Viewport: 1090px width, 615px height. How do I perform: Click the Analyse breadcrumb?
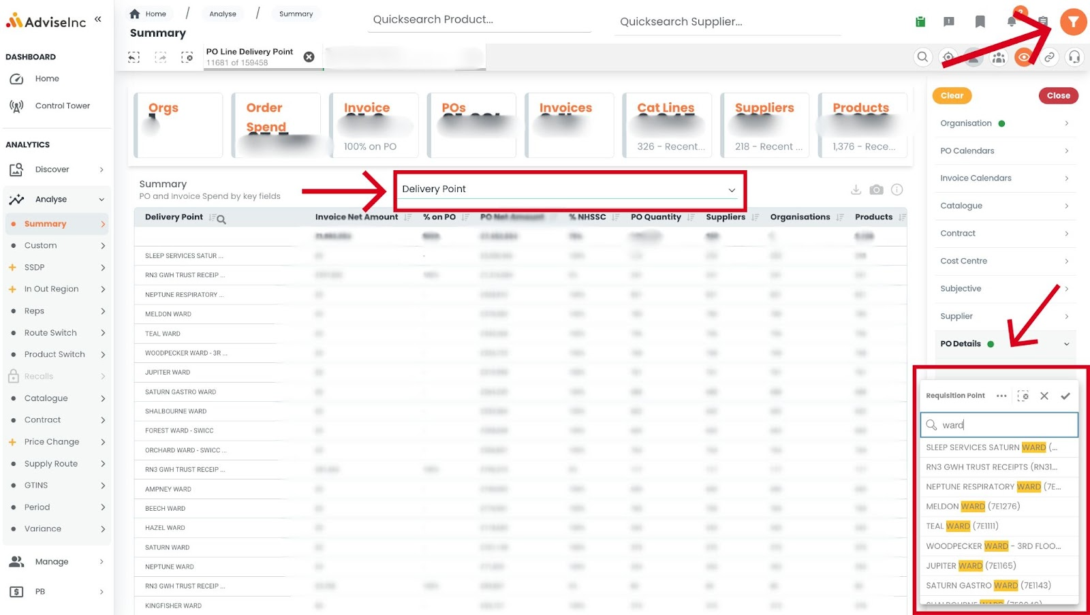(x=223, y=14)
